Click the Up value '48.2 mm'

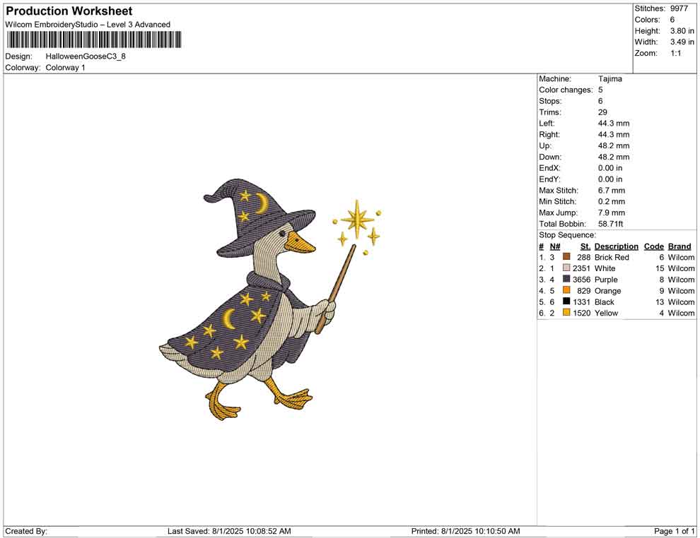click(x=614, y=145)
